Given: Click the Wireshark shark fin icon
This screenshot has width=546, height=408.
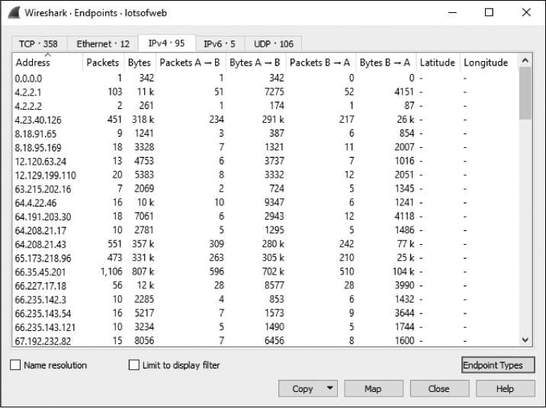Looking at the screenshot, I should point(14,13).
